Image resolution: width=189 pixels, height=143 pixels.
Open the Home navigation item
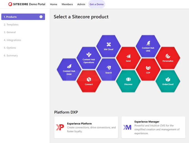pyautogui.click(x=54, y=4)
